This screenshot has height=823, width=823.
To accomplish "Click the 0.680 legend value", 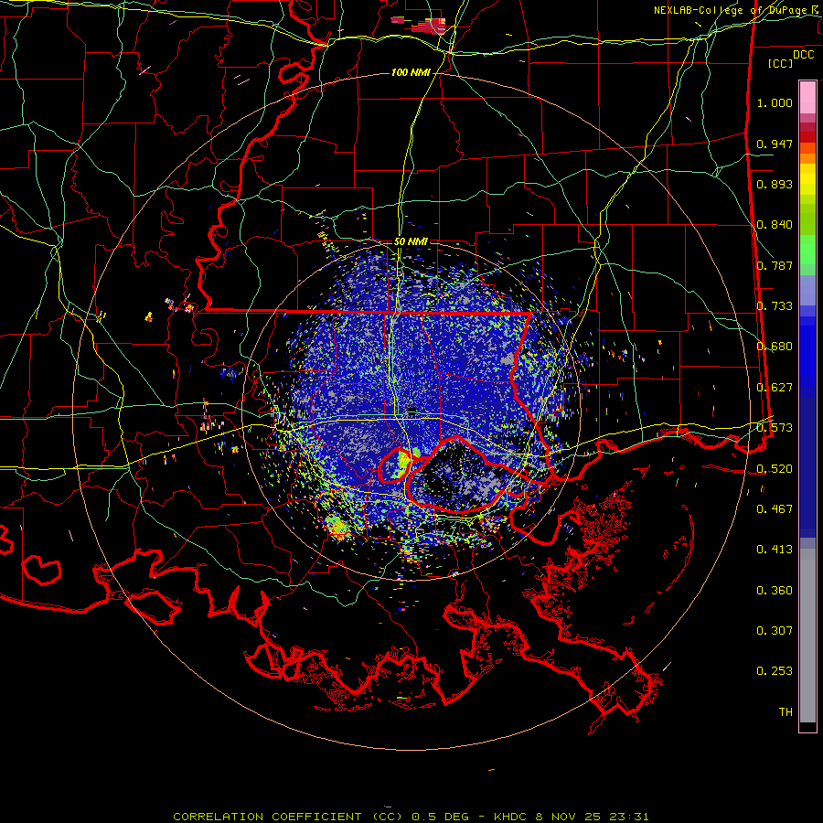I will coord(775,347).
